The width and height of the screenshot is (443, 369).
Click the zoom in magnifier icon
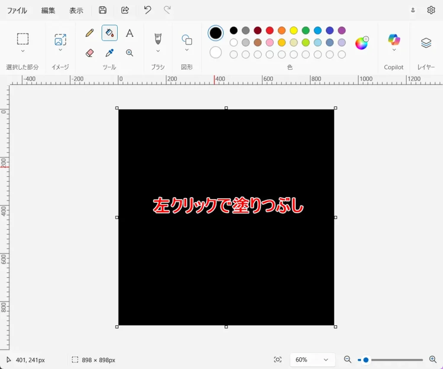pos(433,359)
